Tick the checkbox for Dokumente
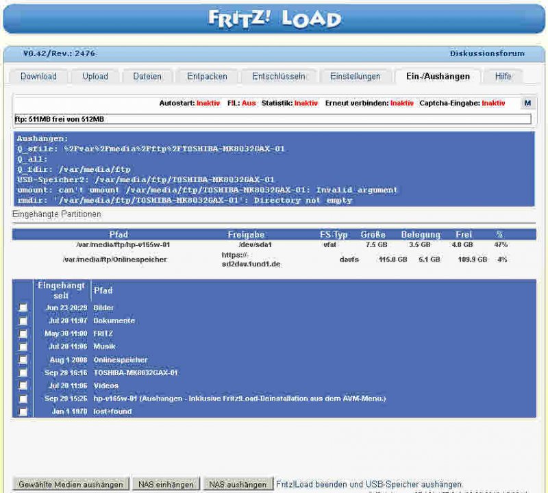548x493 pixels. 23,320
